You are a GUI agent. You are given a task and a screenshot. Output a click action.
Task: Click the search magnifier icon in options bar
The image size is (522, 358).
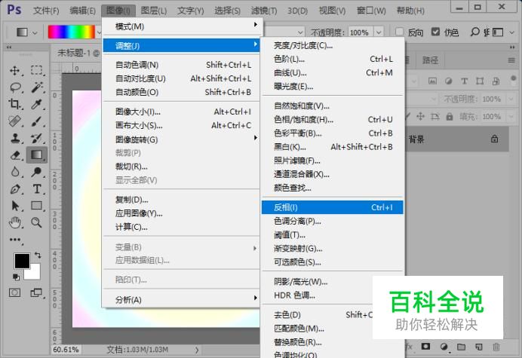point(474,32)
